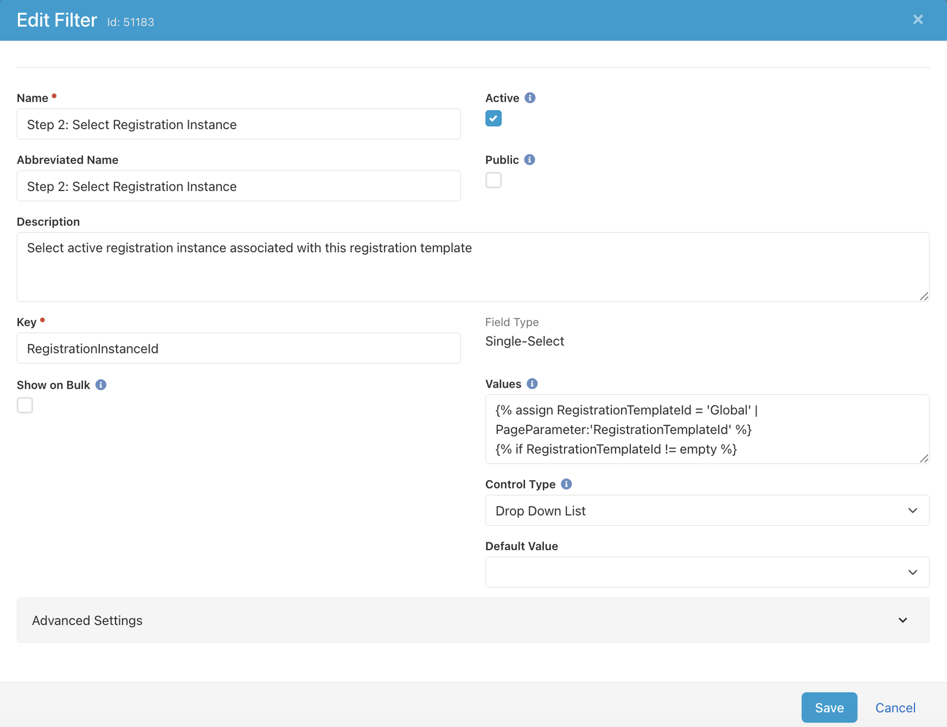Click the info icon beside Public label
This screenshot has height=727, width=947.
(x=530, y=160)
